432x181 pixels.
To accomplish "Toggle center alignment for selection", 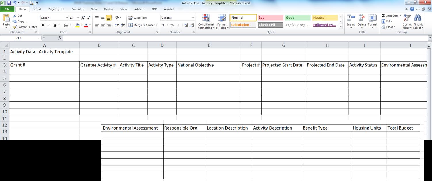I will pos(103,25).
